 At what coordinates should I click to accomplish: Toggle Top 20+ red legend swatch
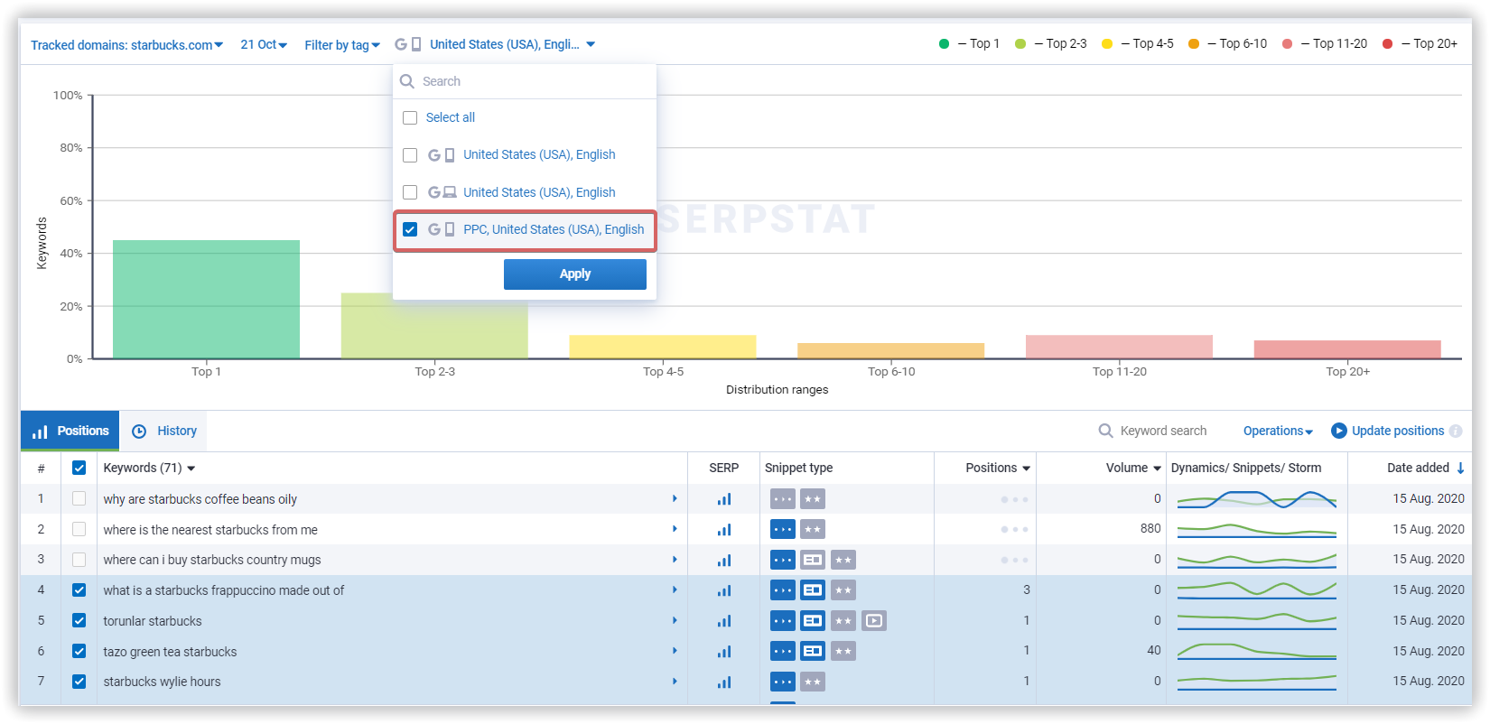[x=1387, y=43]
